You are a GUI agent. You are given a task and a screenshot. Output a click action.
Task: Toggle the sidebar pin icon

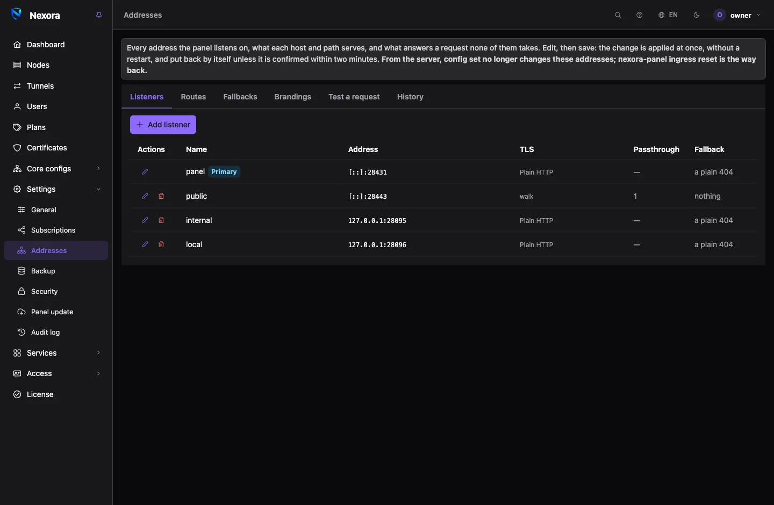coord(99,15)
